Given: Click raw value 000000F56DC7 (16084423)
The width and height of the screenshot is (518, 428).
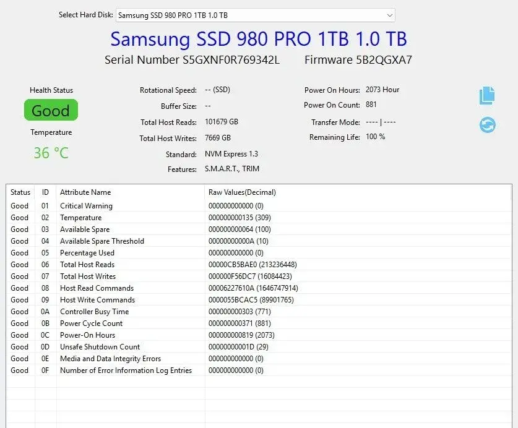Looking at the screenshot, I should 250,276.
